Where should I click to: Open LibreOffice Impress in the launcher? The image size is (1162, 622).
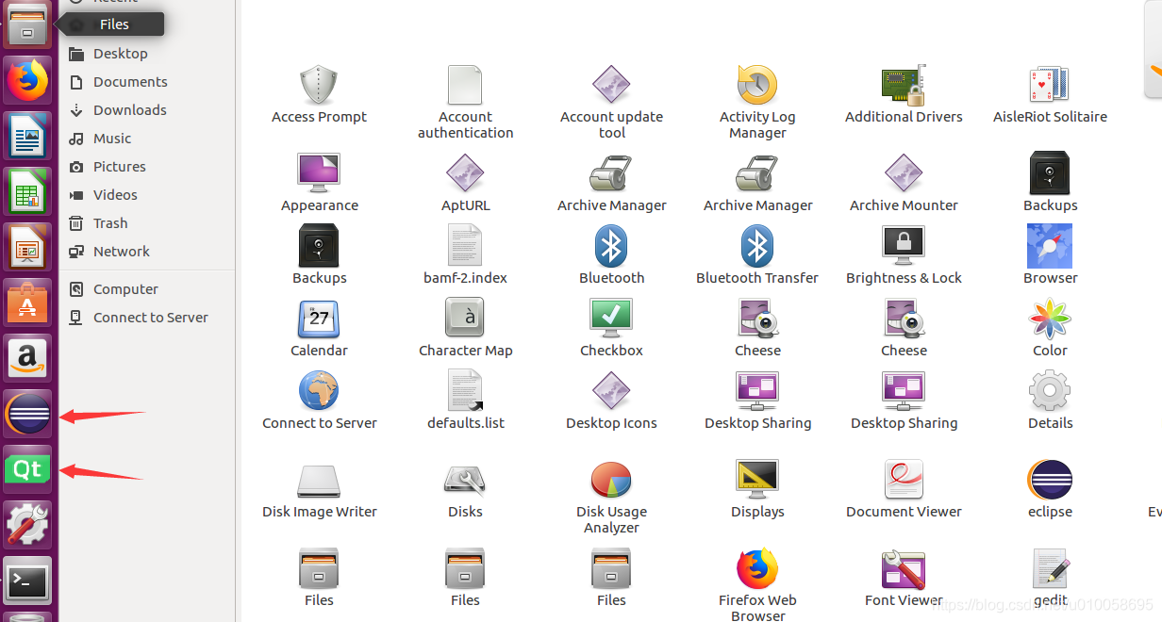(28, 246)
